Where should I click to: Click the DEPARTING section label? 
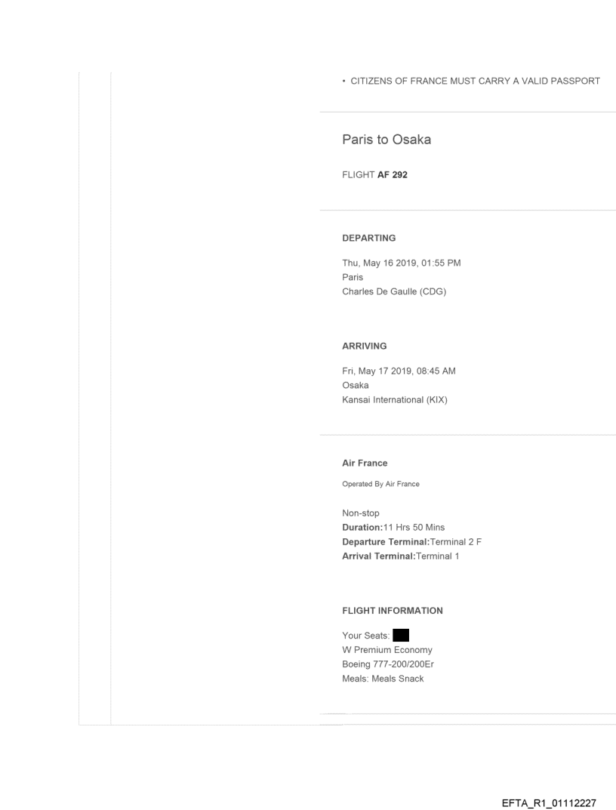369,238
